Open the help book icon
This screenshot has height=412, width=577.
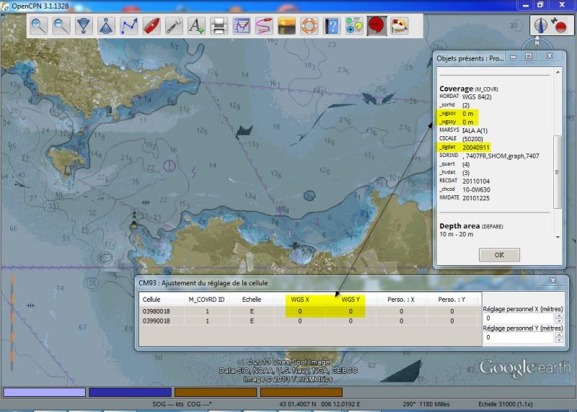pyautogui.click(x=332, y=26)
